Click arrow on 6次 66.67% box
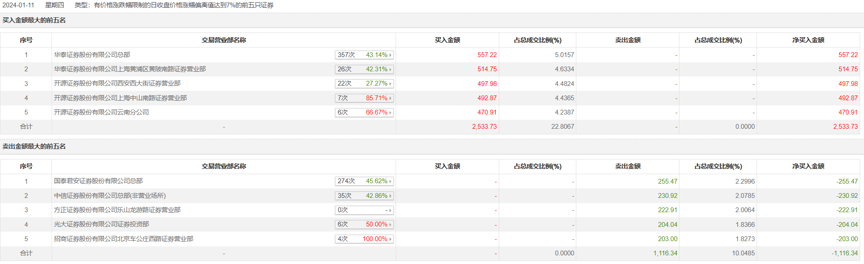 390,112
